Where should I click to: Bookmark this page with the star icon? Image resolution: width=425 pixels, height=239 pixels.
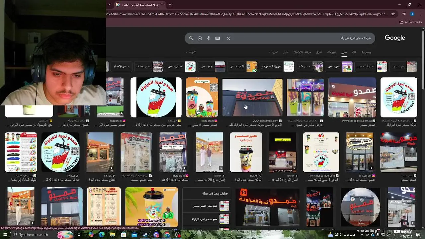393,14
